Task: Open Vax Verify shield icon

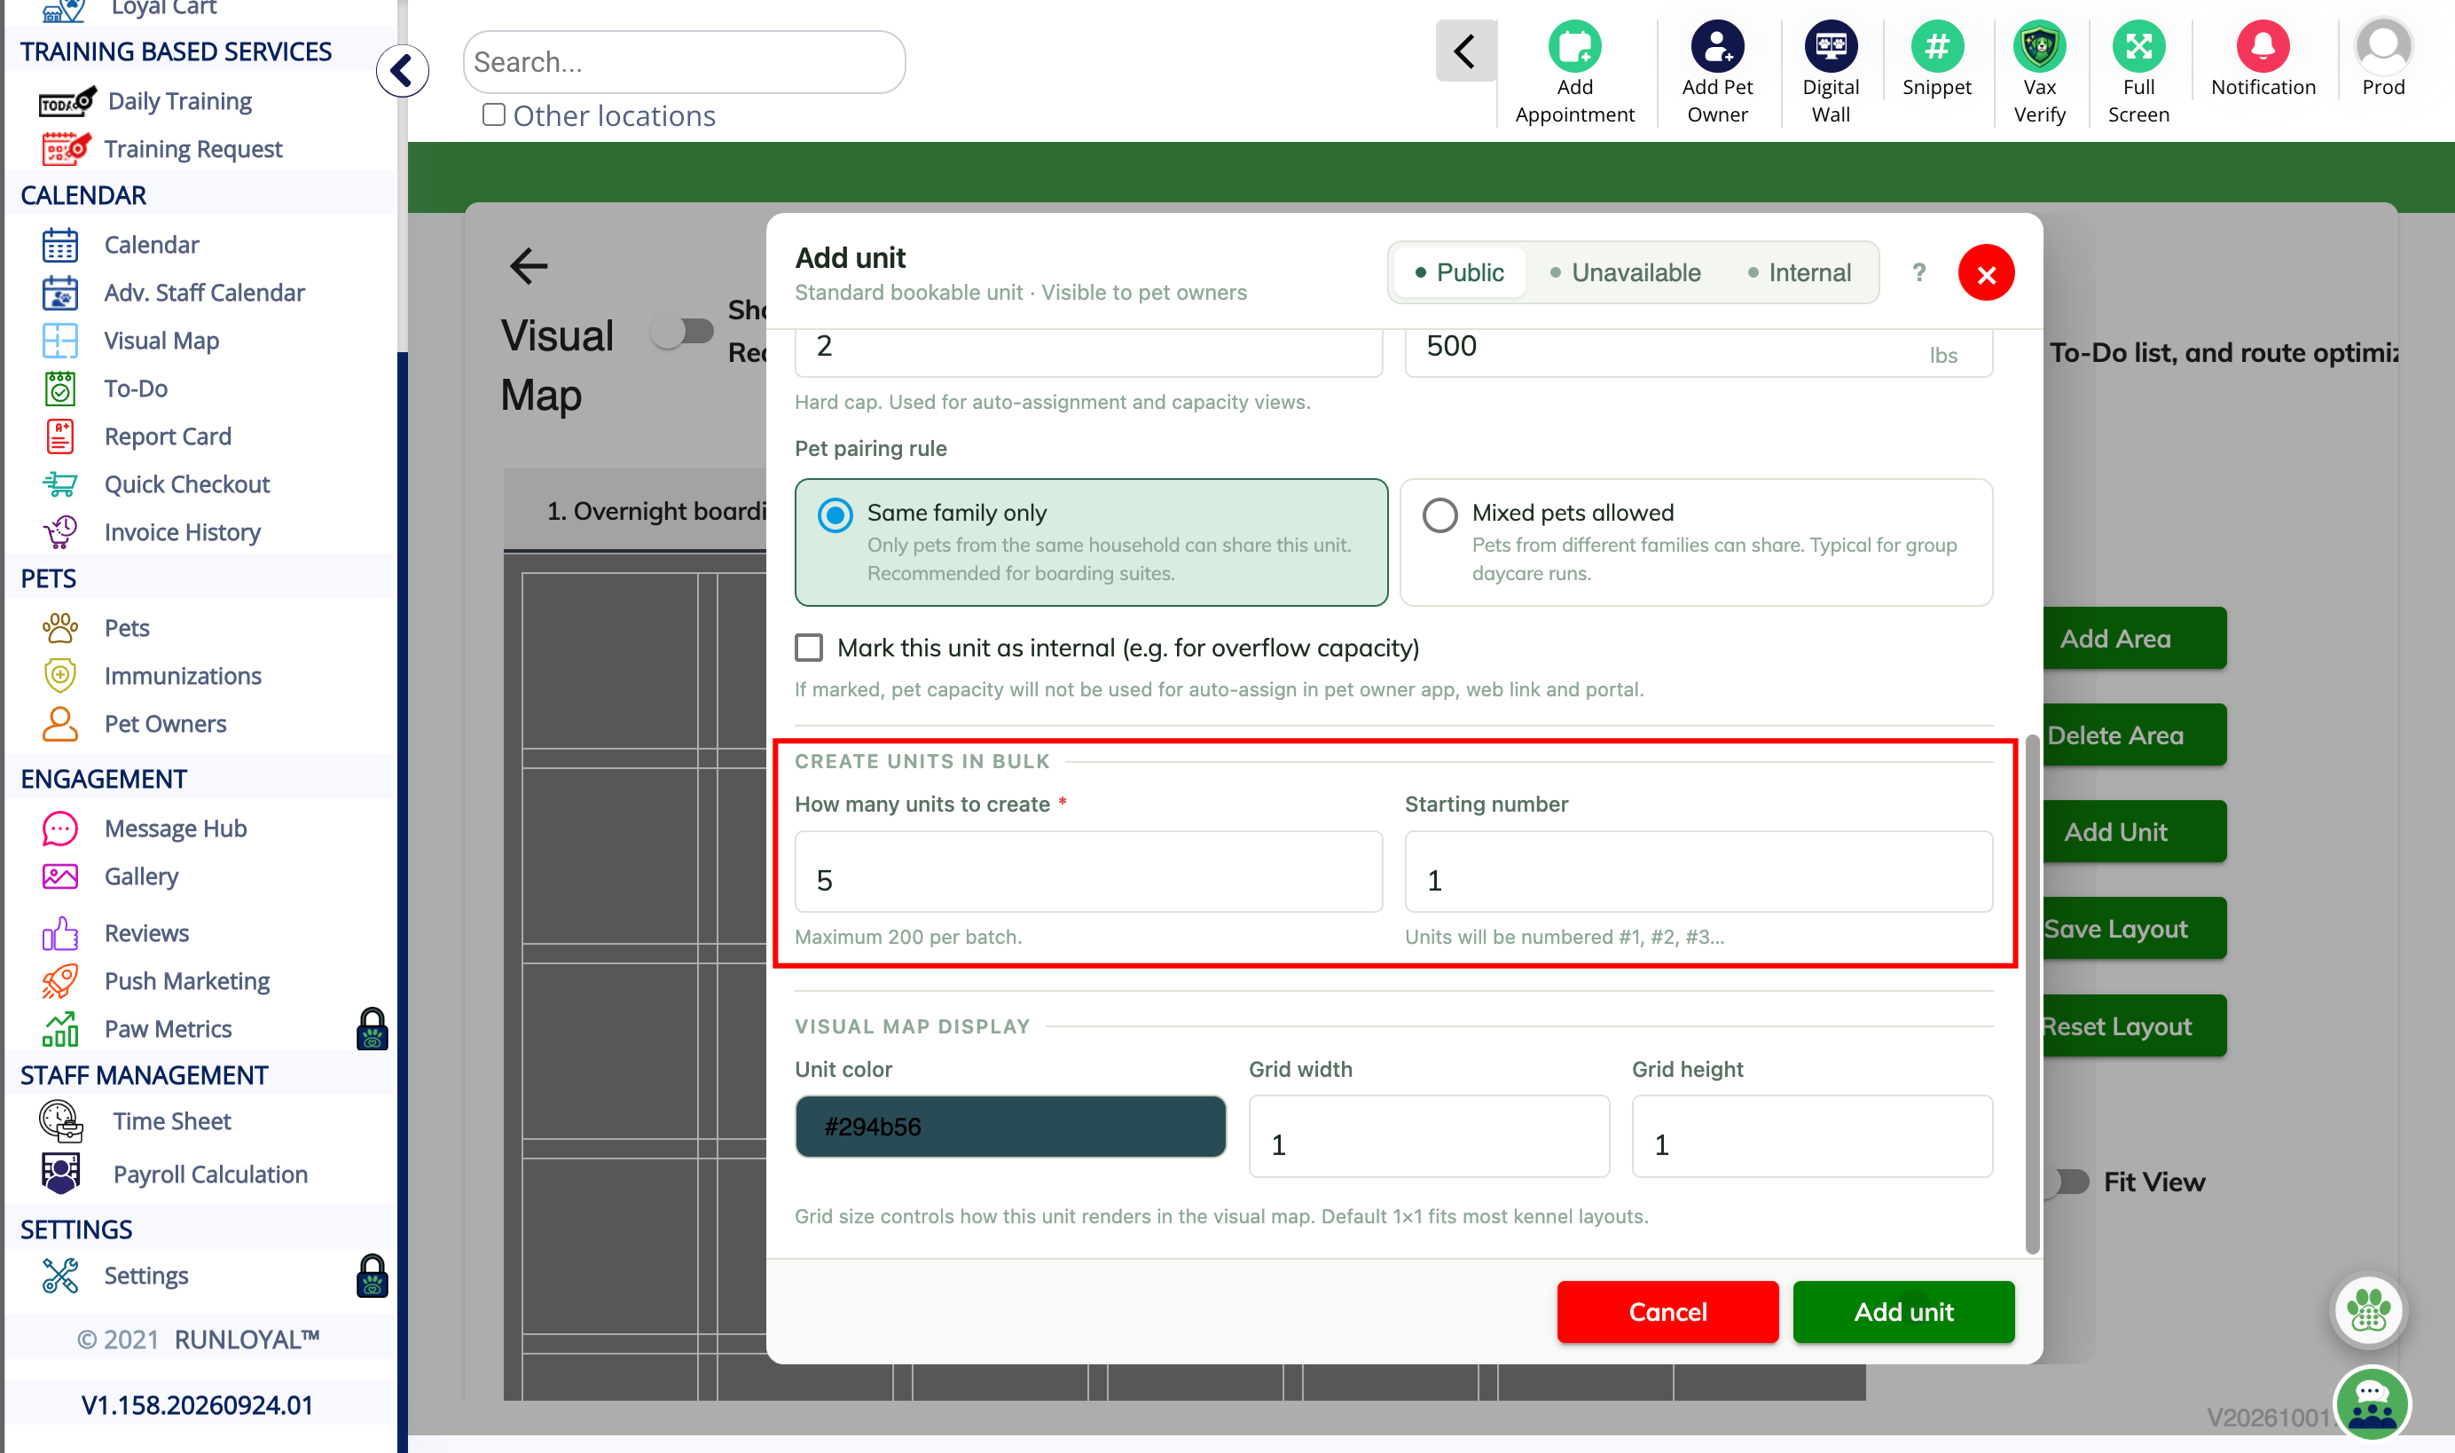Action: click(x=2038, y=45)
